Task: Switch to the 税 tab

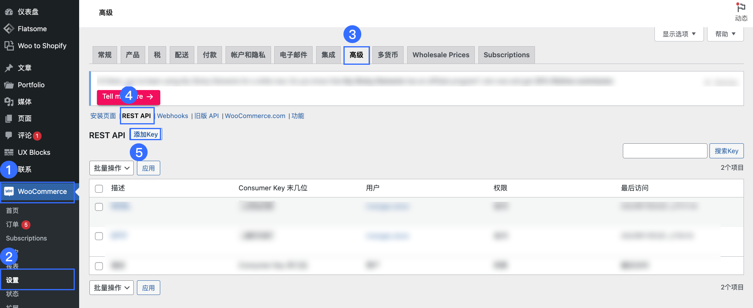Action: [x=157, y=55]
